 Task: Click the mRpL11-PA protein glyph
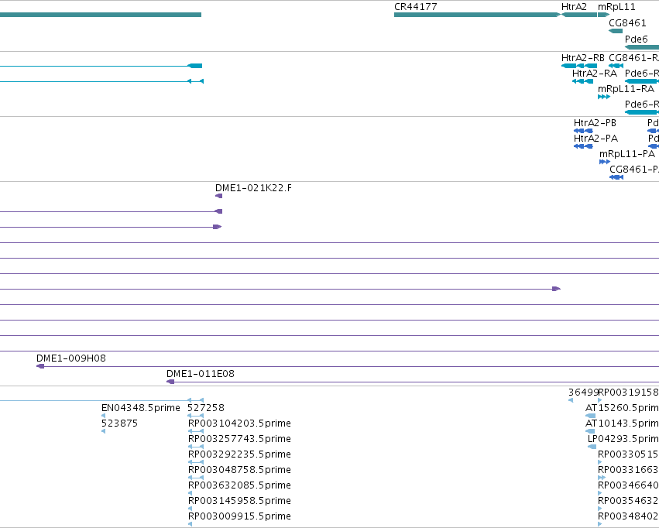(x=605, y=162)
